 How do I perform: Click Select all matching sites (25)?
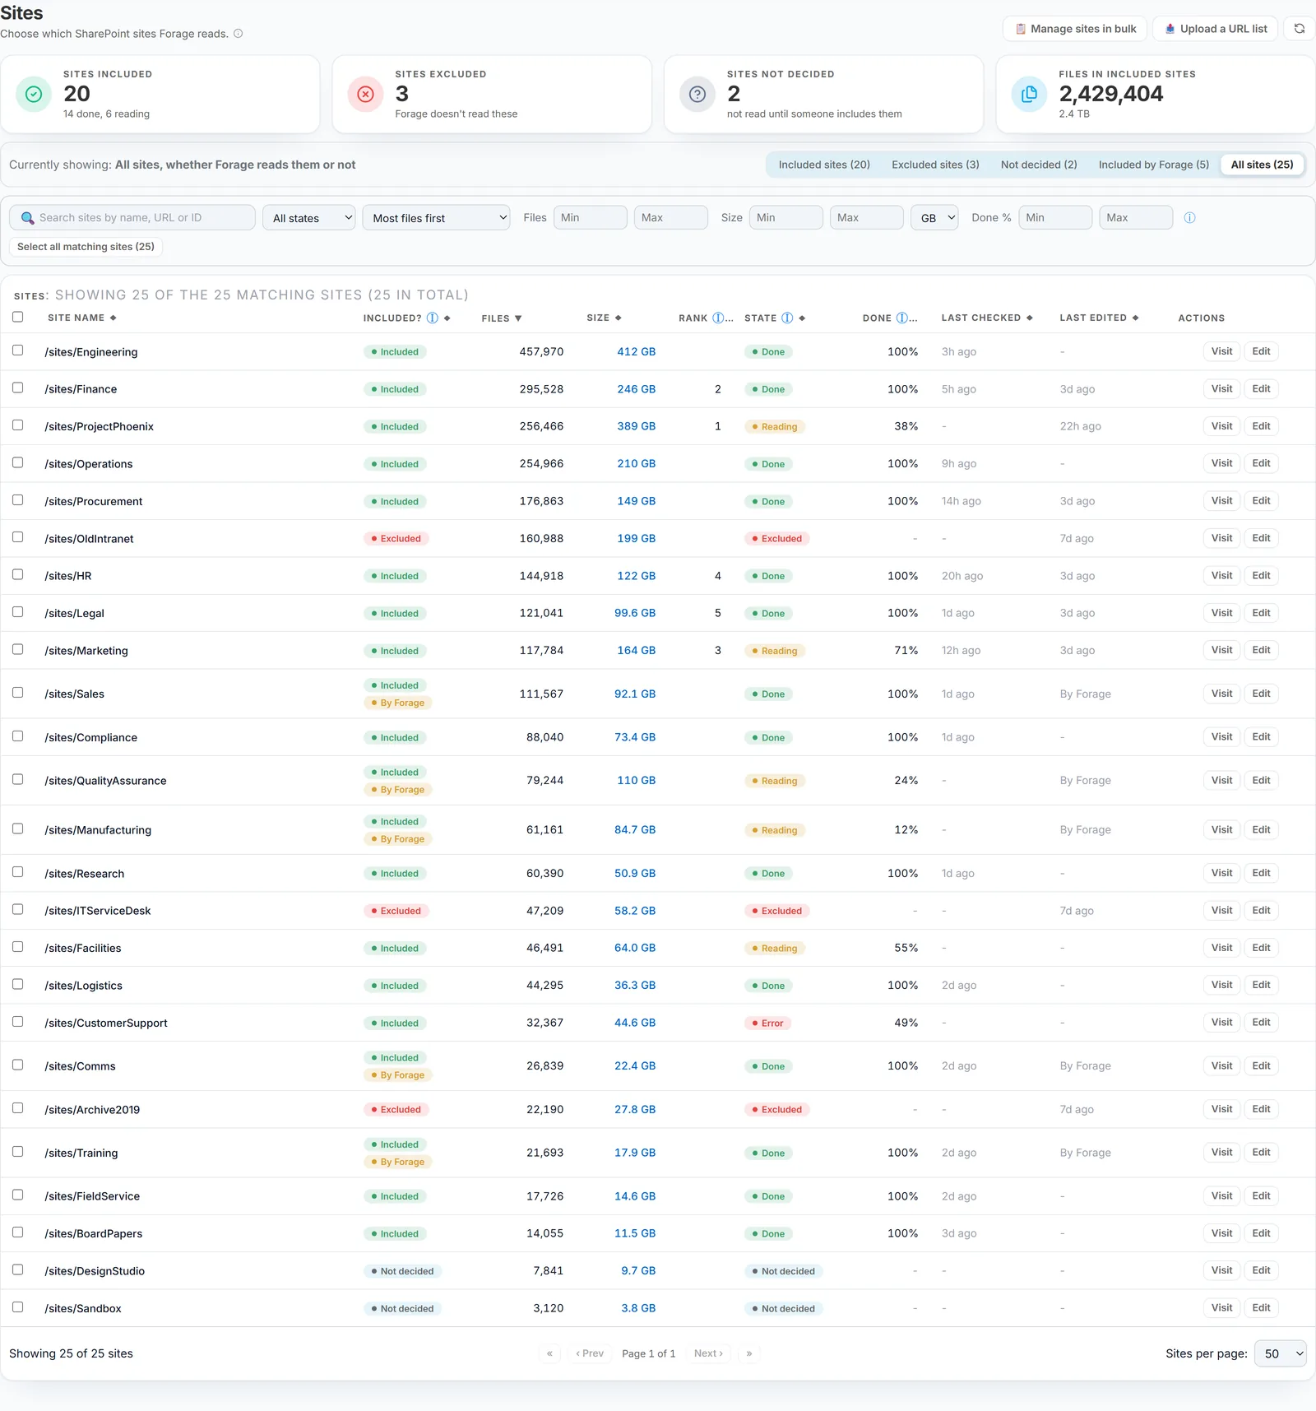(86, 247)
